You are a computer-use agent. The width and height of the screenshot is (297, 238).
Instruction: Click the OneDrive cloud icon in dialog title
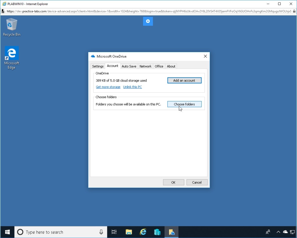93,56
